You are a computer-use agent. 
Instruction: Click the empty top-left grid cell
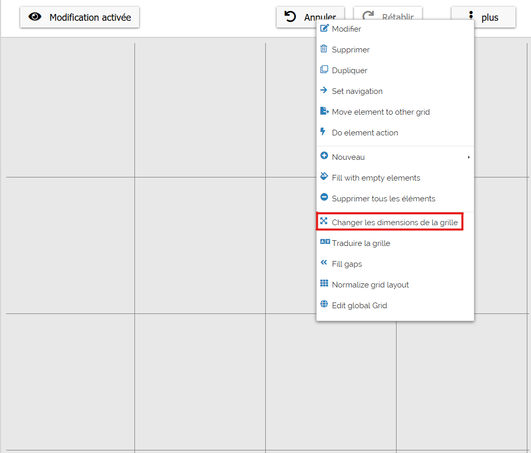(70, 109)
